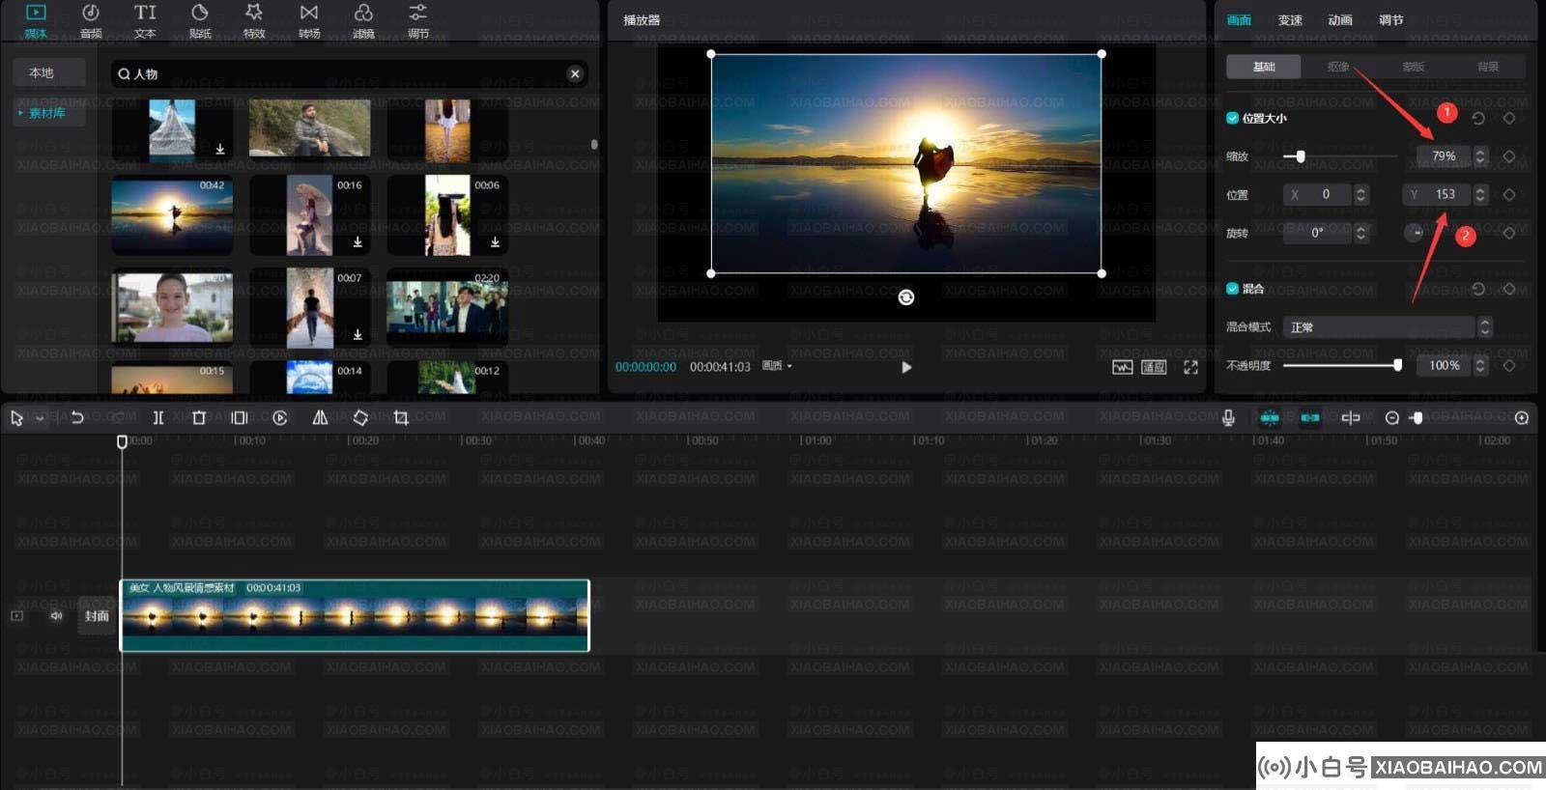Clear the 人物 search field
This screenshot has width=1546, height=790.
[x=575, y=73]
